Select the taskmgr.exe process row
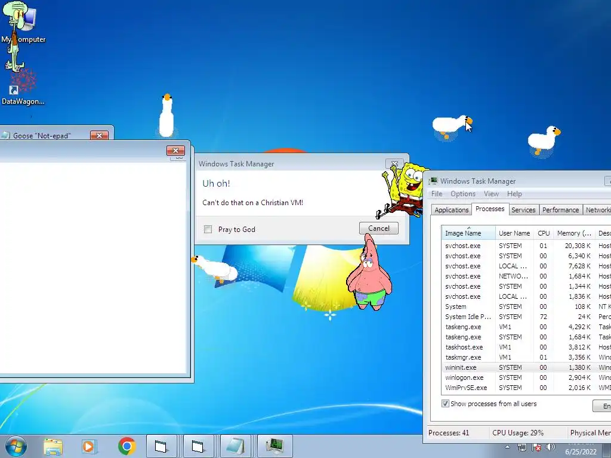The width and height of the screenshot is (611, 458). (x=526, y=357)
